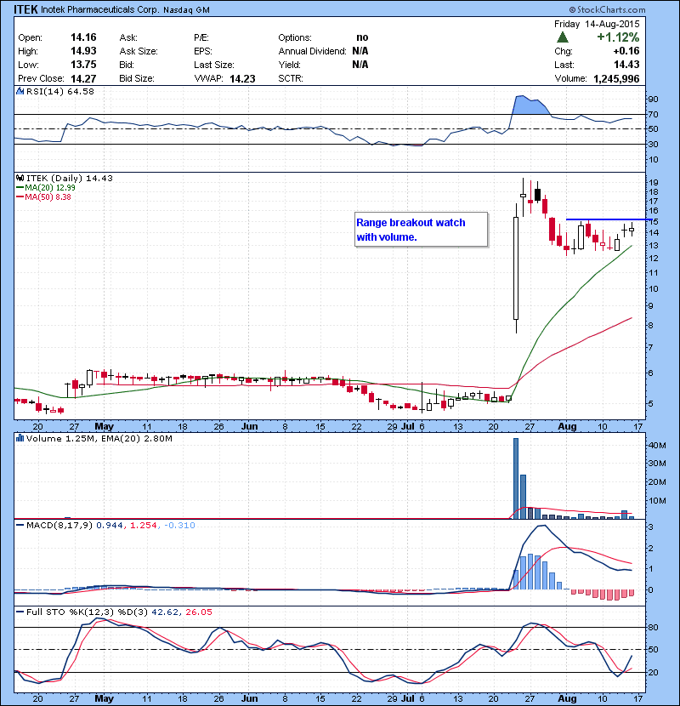
Task: Click the Open value 14.16
Action: pos(83,37)
